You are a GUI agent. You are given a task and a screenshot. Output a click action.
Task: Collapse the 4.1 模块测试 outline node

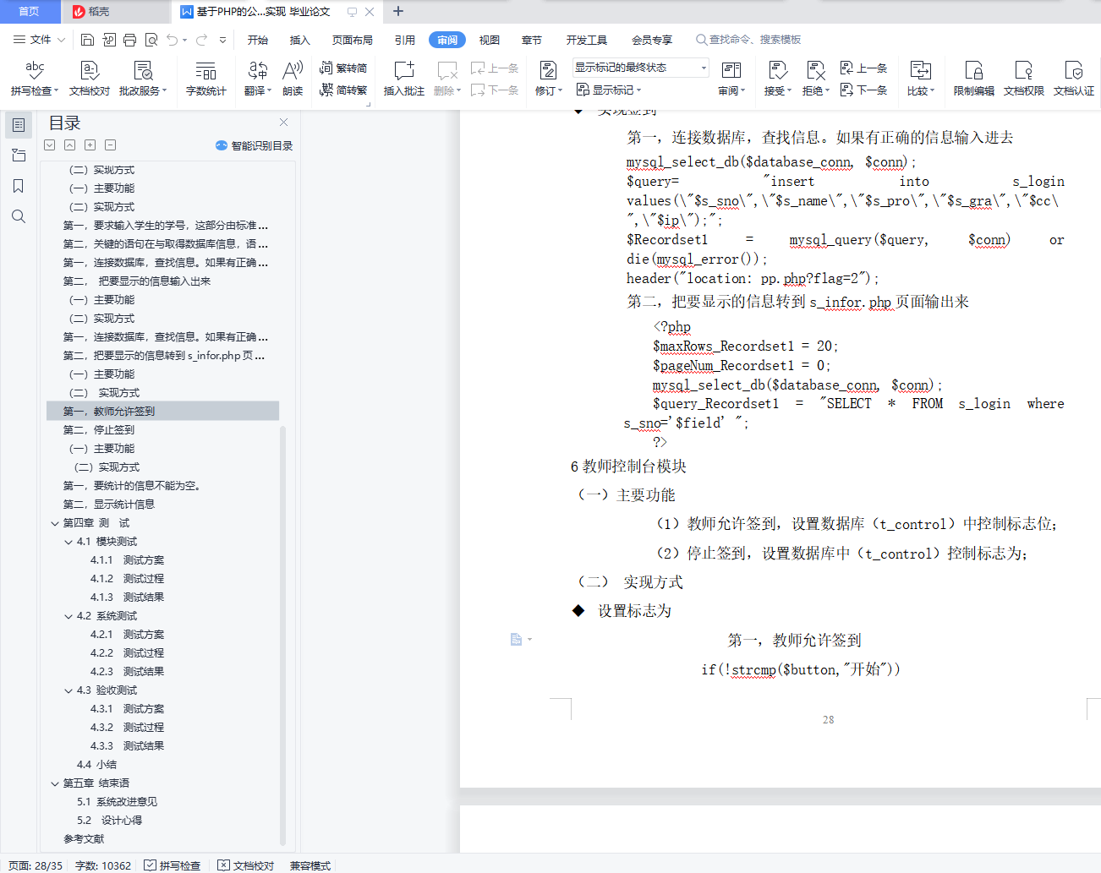pos(68,542)
